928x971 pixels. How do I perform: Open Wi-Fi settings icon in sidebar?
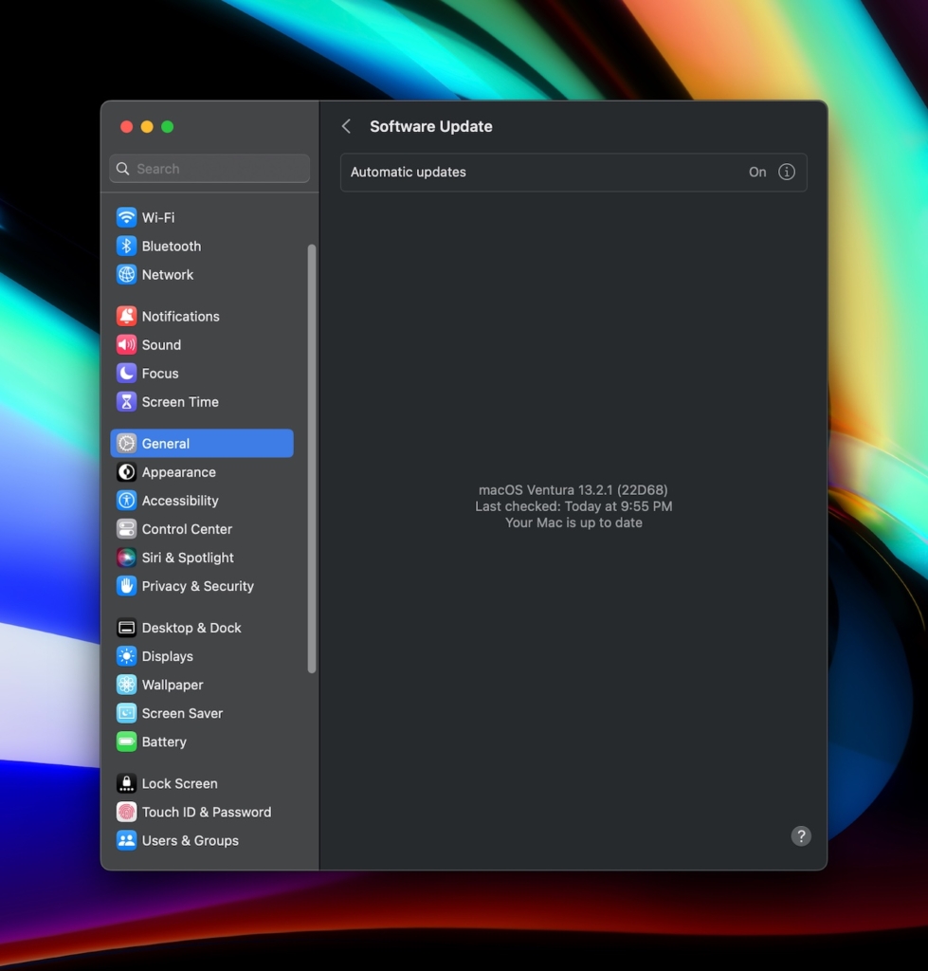point(126,217)
